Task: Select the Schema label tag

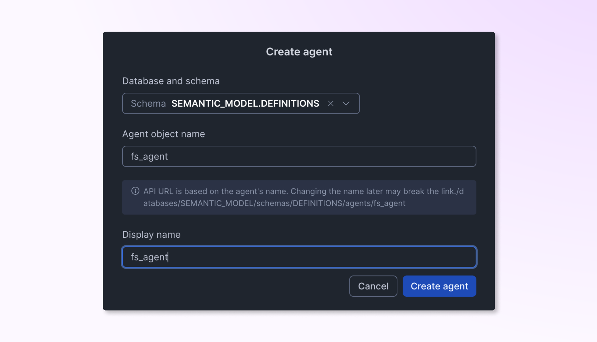Action: [x=148, y=103]
